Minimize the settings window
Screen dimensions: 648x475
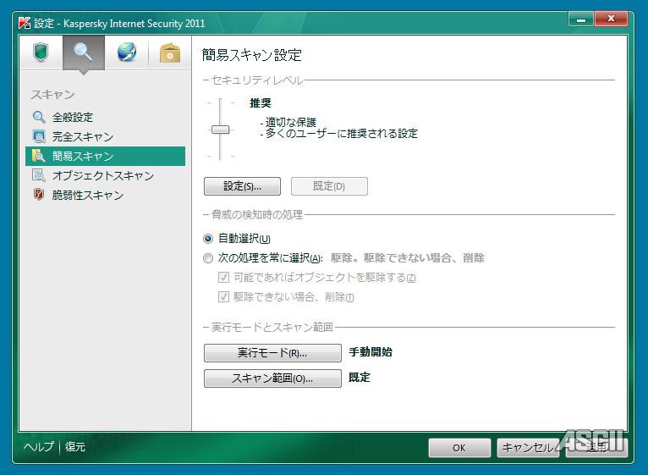click(x=581, y=19)
